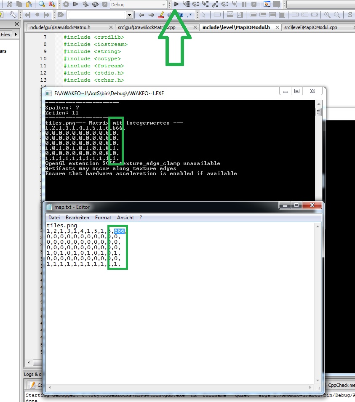Click the Paste clipboard icon
The image size is (355, 402).
point(29,4)
